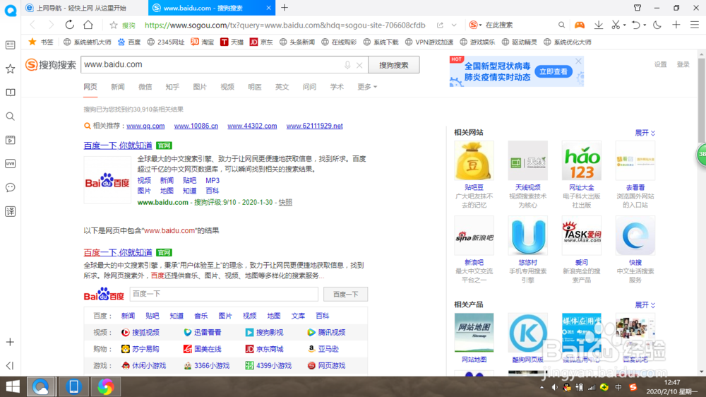Switch to the 图片 search tab
The width and height of the screenshot is (706, 397).
click(x=200, y=87)
